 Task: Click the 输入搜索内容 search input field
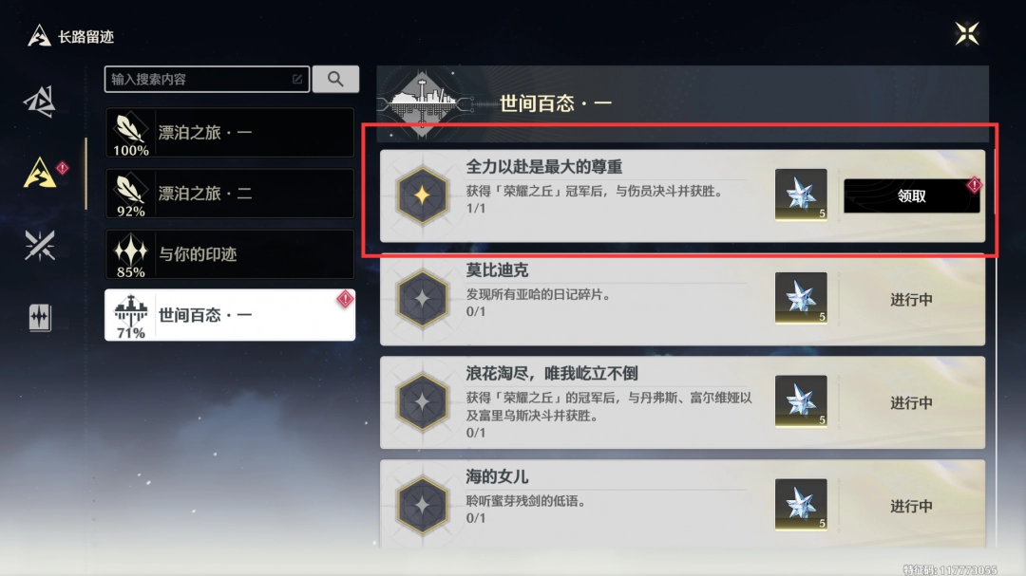[x=207, y=79]
